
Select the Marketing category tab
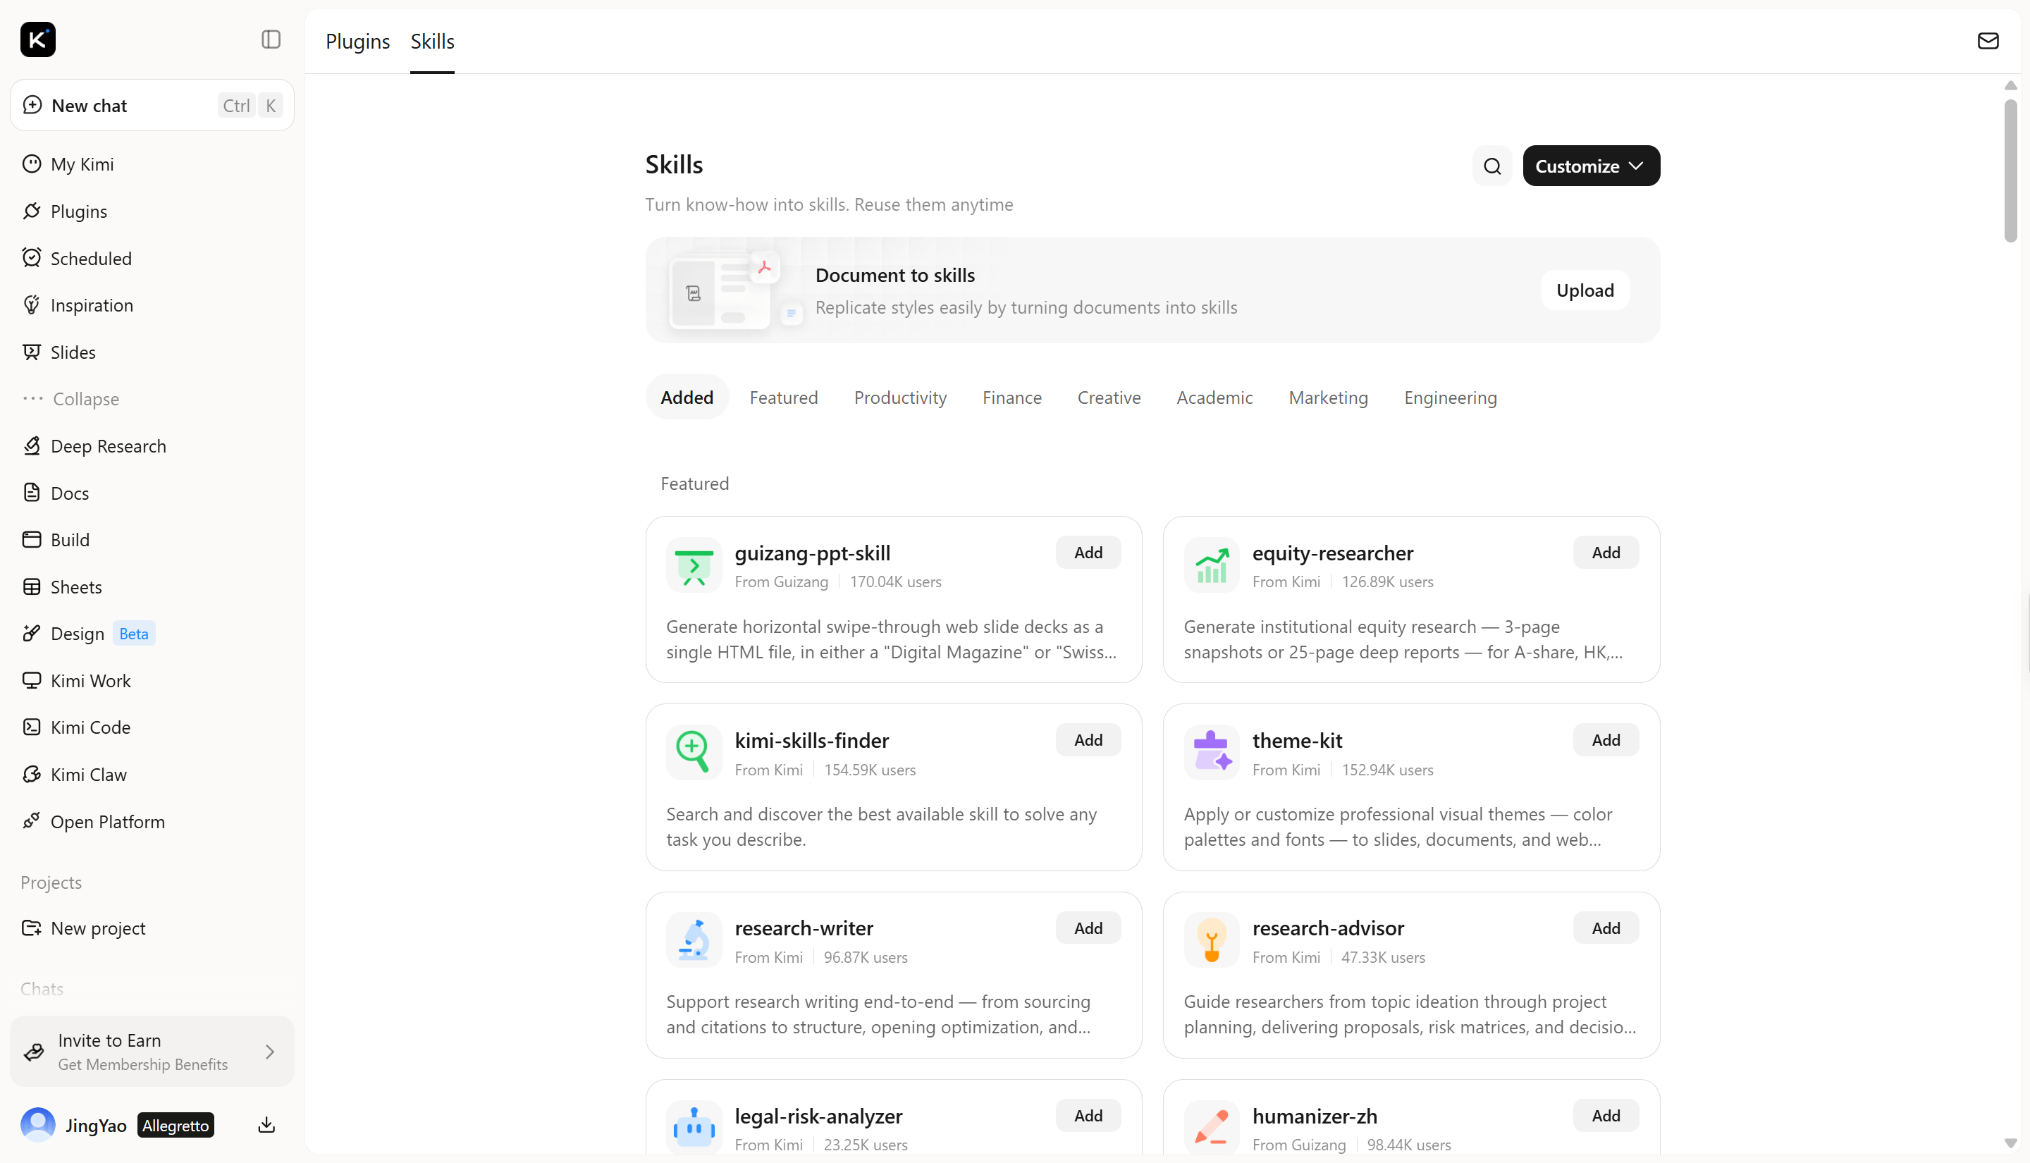[x=1328, y=398]
